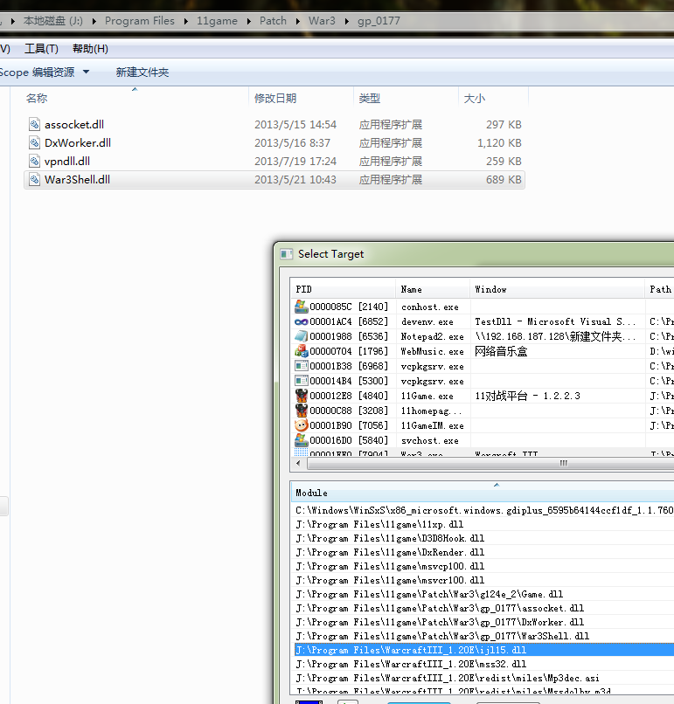Select the vpndll.dll file name
Image resolution: width=674 pixels, height=704 pixels.
(67, 162)
